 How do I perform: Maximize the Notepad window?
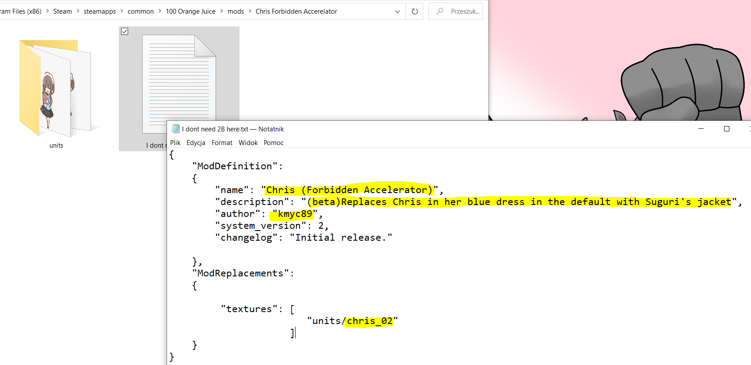[727, 129]
